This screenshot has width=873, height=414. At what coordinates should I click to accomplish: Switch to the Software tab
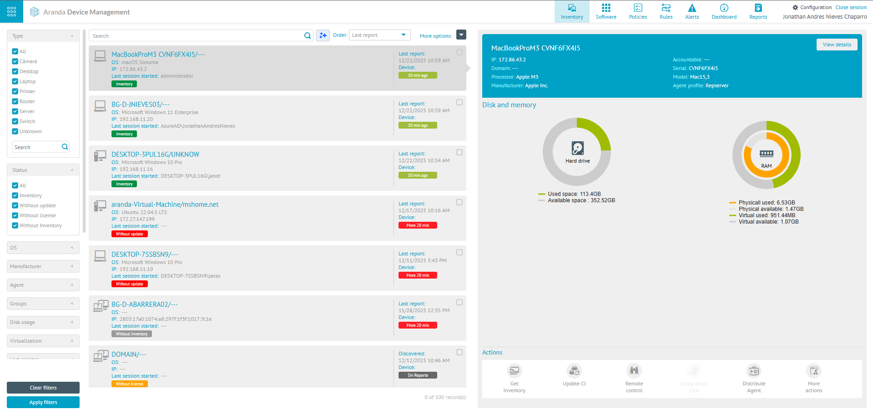tap(606, 11)
